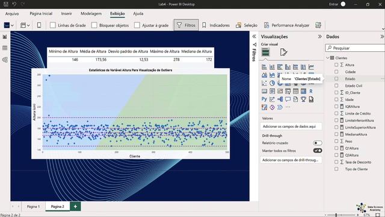Click the Adicionar os campos de dados well
The image size is (385, 217).
(x=291, y=127)
